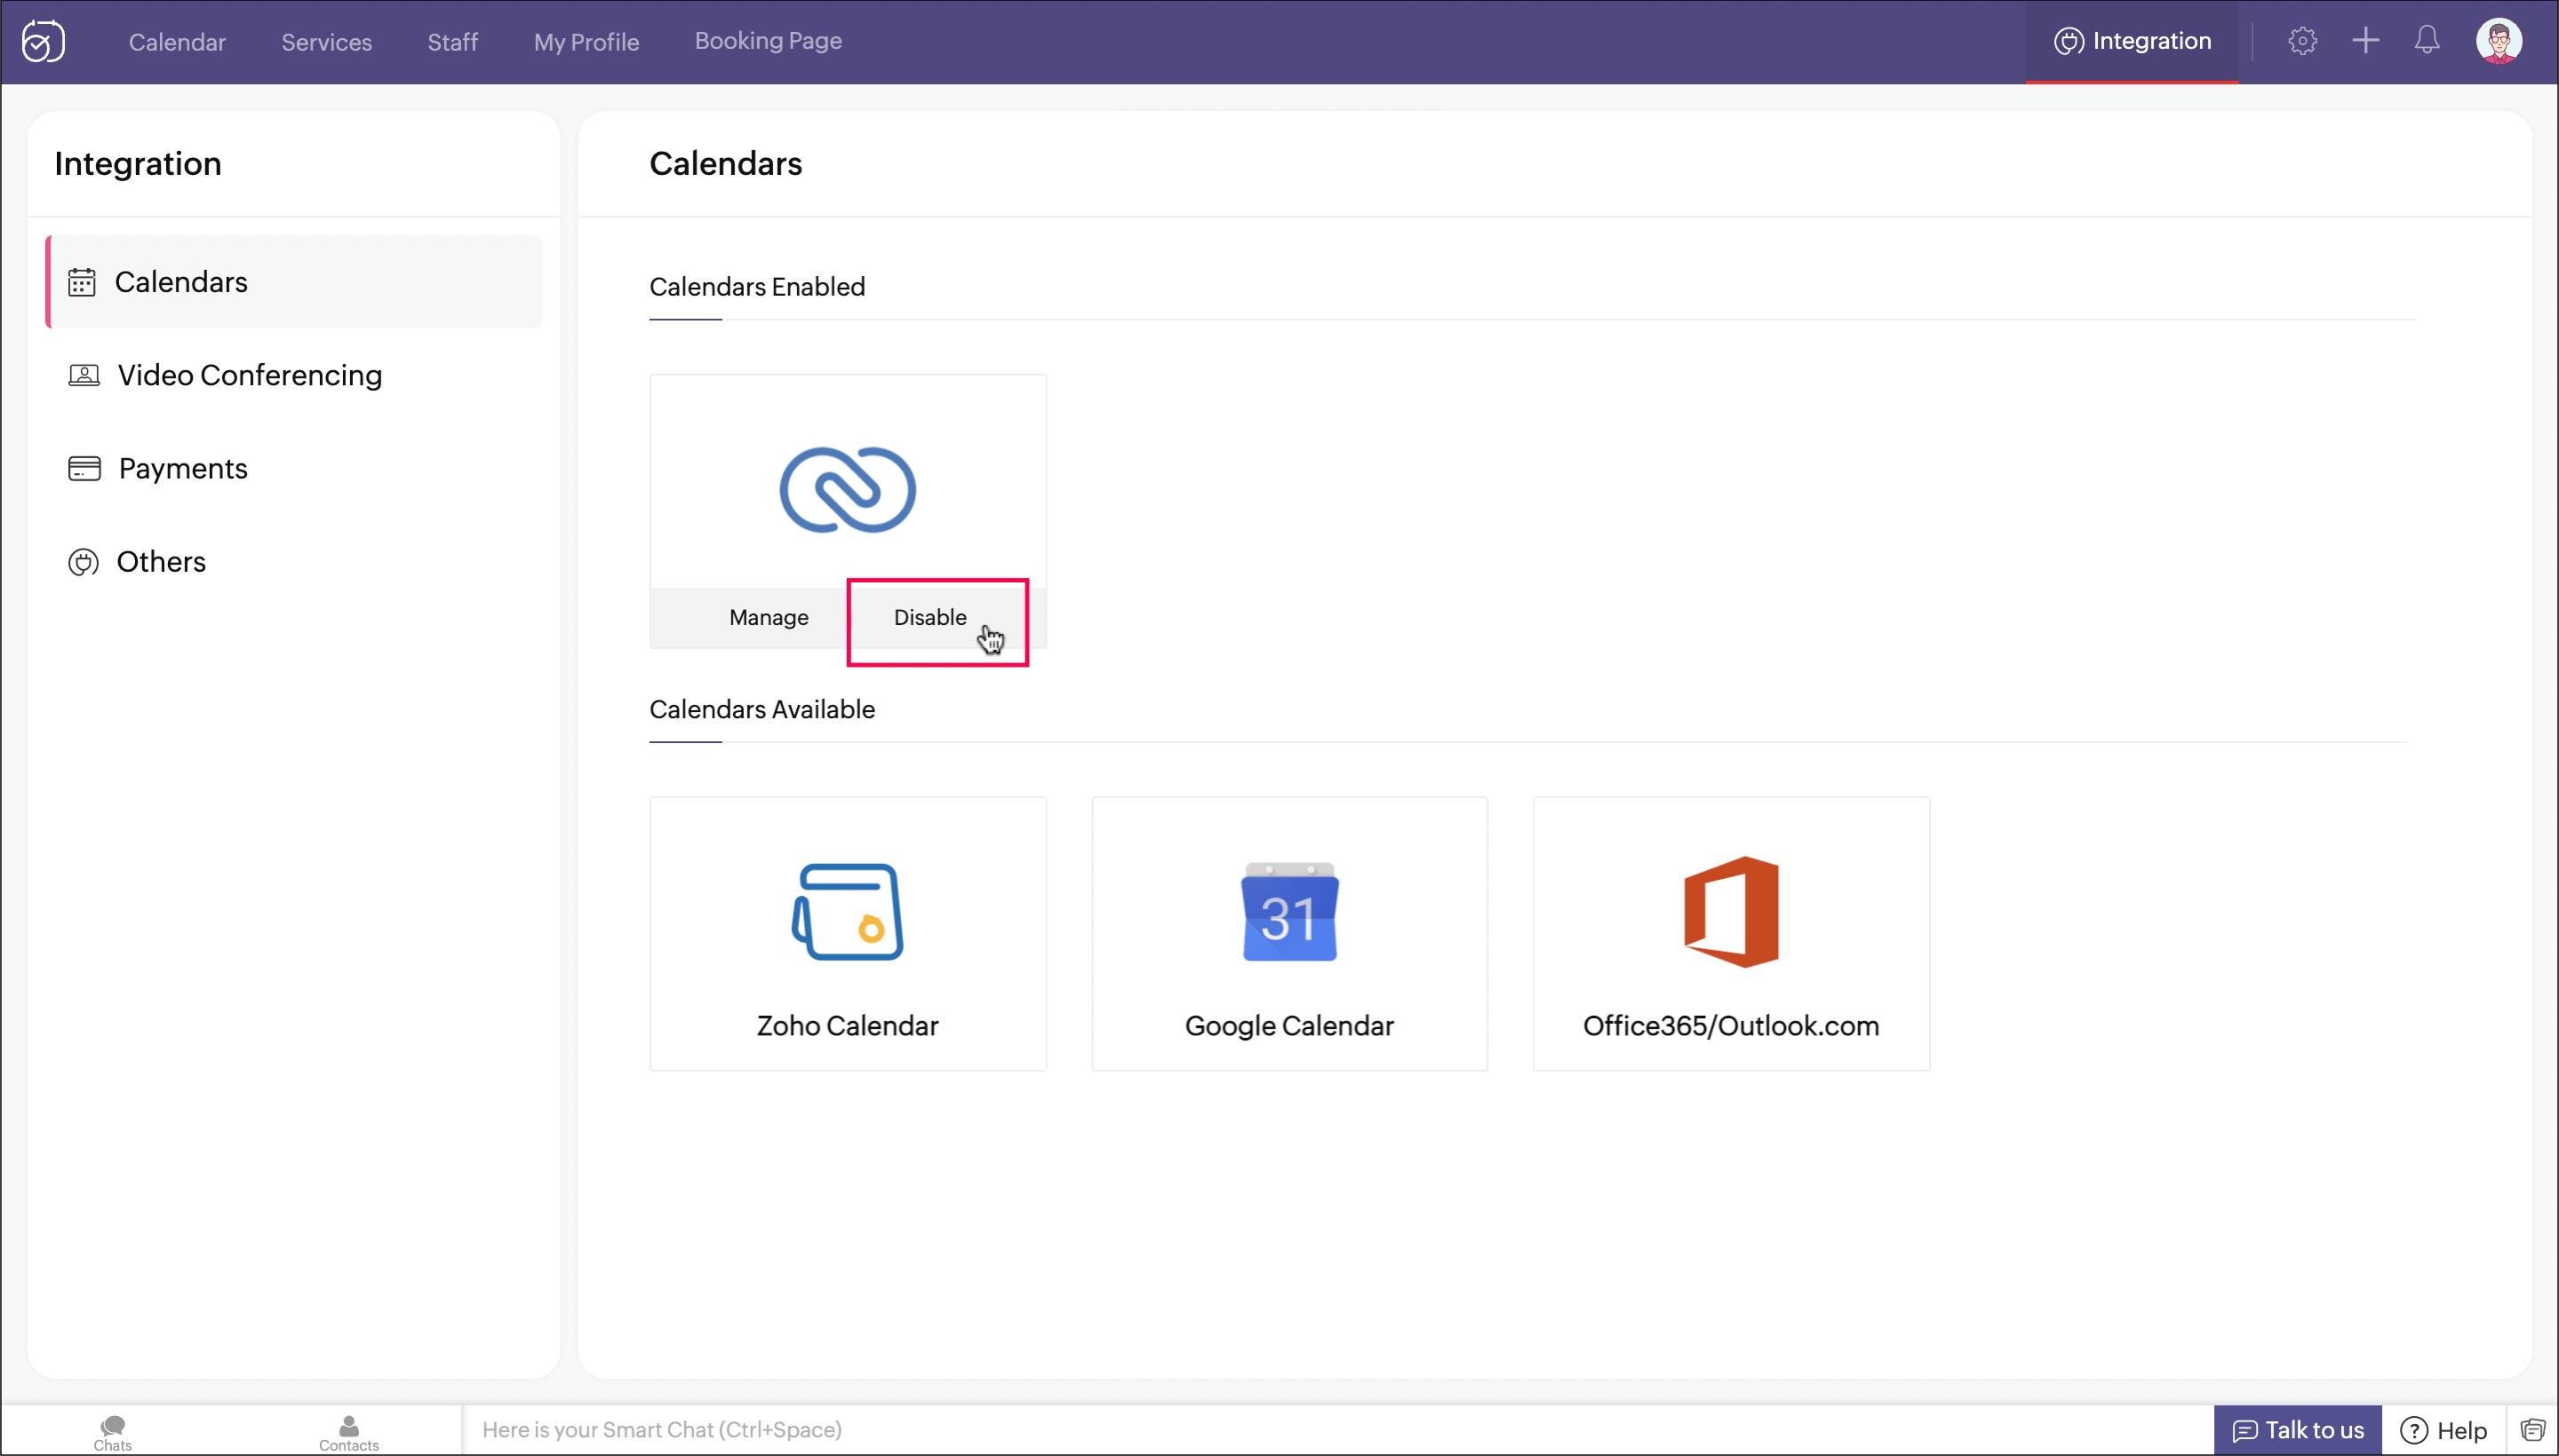This screenshot has height=1456, width=2559.
Task: Open the Booking Page tab
Action: pyautogui.click(x=769, y=41)
